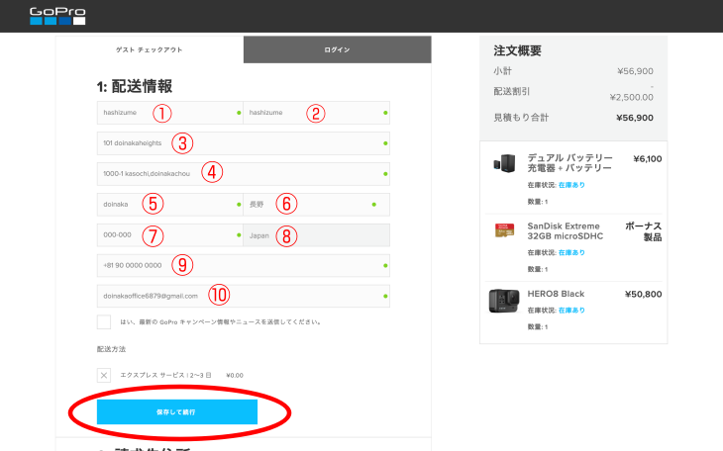723x451 pixels.
Task: Click デュアル バッテリー 充電器 product name
Action: [569, 163]
